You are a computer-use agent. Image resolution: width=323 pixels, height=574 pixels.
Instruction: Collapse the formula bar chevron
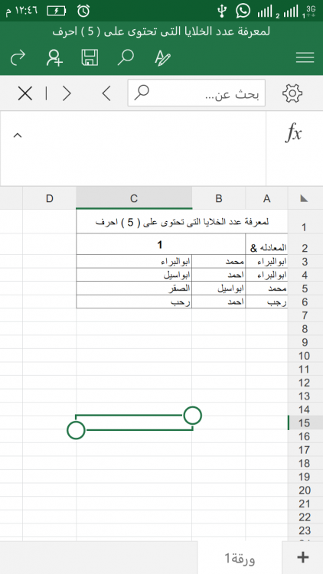point(18,135)
